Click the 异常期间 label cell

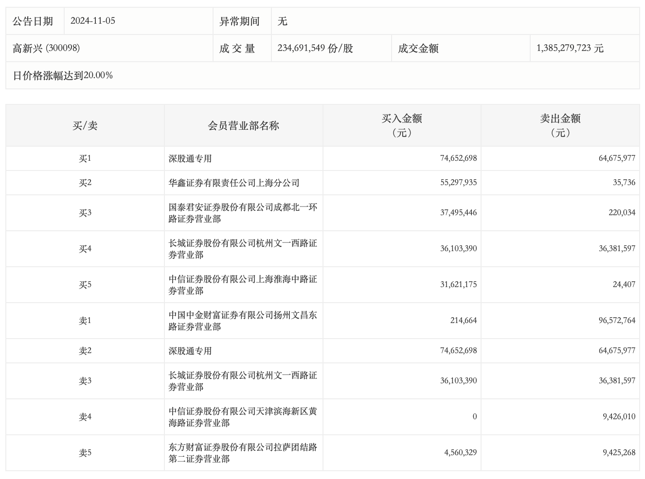click(x=239, y=21)
